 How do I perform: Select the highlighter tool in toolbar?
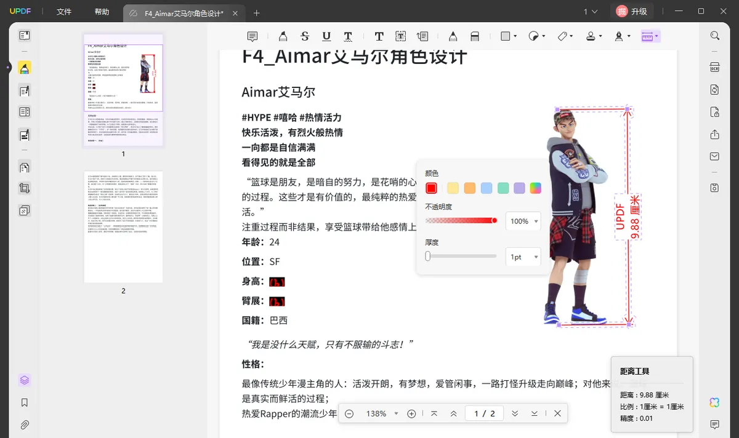[x=283, y=36]
